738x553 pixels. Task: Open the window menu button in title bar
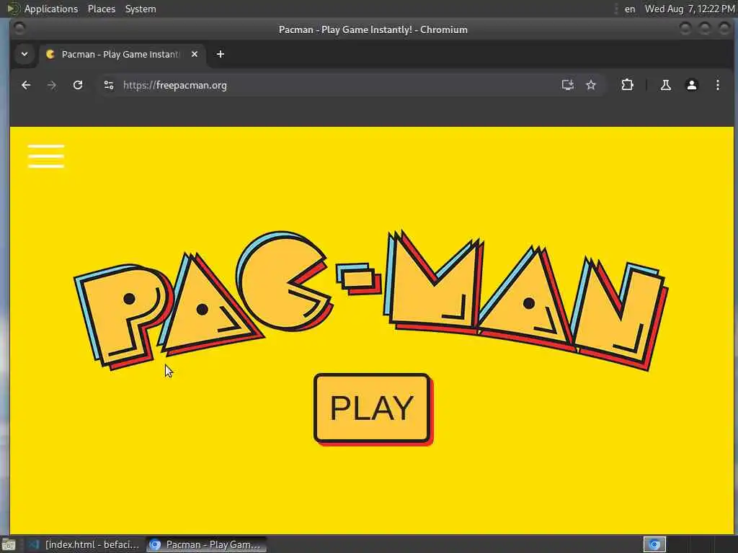pos(19,29)
